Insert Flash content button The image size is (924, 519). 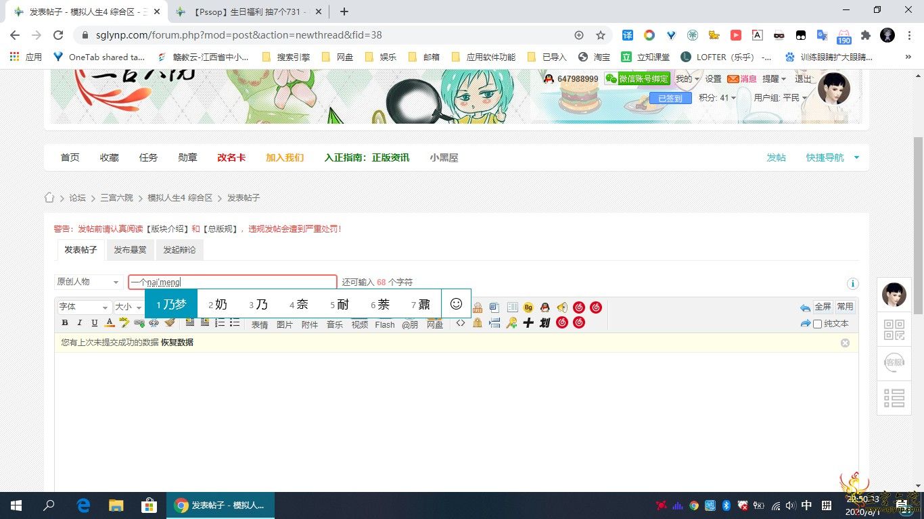[385, 324]
